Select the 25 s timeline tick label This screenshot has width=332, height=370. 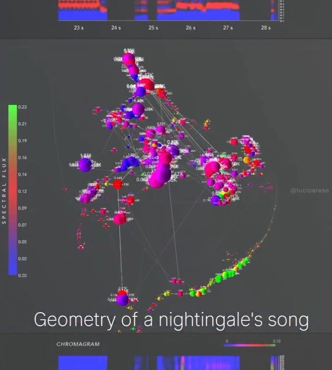(x=153, y=28)
